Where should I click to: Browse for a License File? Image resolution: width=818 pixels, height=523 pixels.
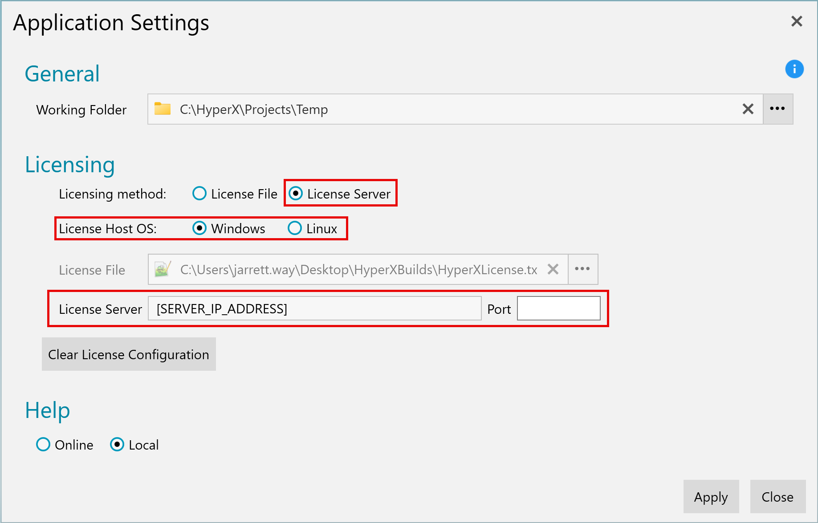pos(583,269)
